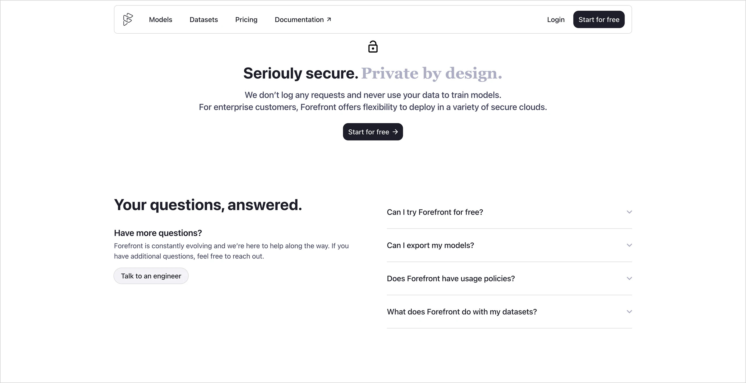The width and height of the screenshot is (746, 383).
Task: Click the Login link
Action: pos(556,20)
